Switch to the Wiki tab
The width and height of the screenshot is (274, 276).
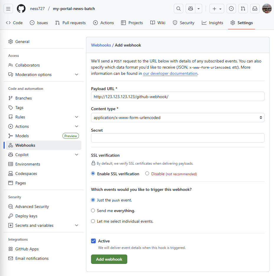pos(158,23)
